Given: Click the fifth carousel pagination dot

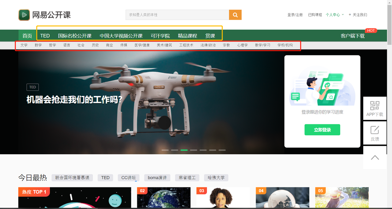Looking at the screenshot, I should click(x=203, y=150).
